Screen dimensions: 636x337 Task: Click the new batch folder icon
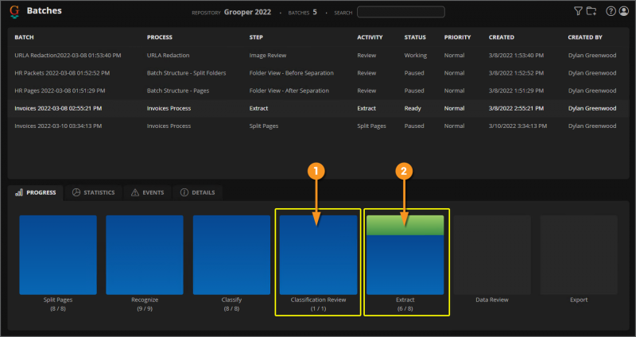[591, 11]
